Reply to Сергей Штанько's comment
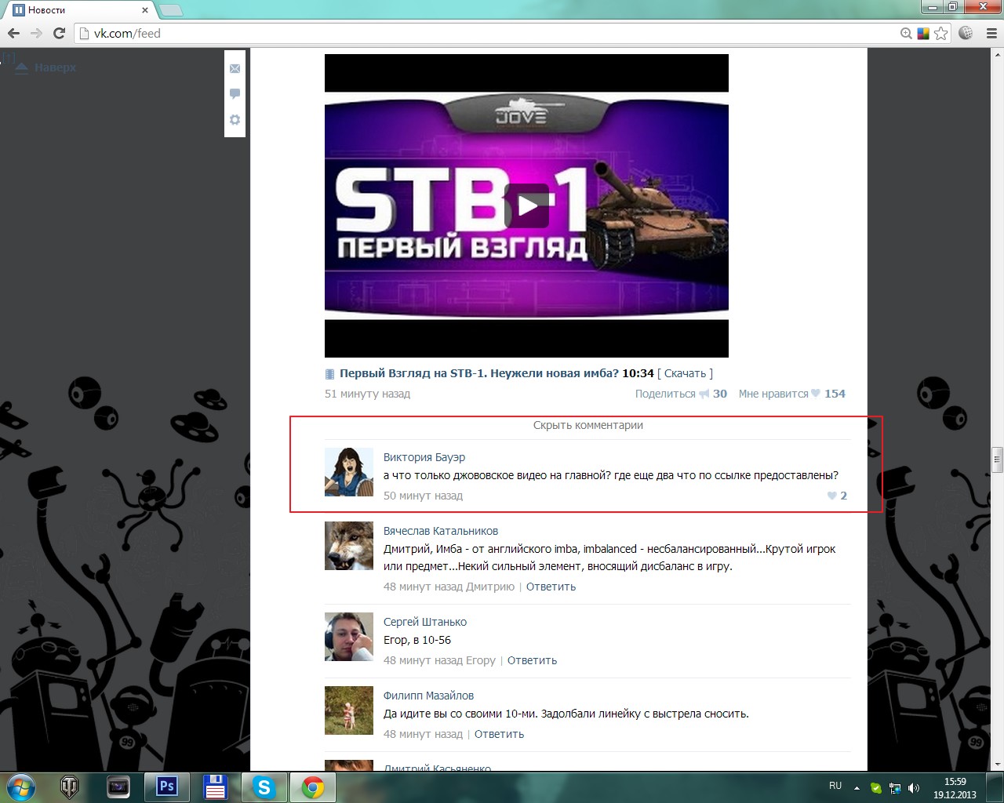Screen dimensions: 1004x803 coord(532,660)
